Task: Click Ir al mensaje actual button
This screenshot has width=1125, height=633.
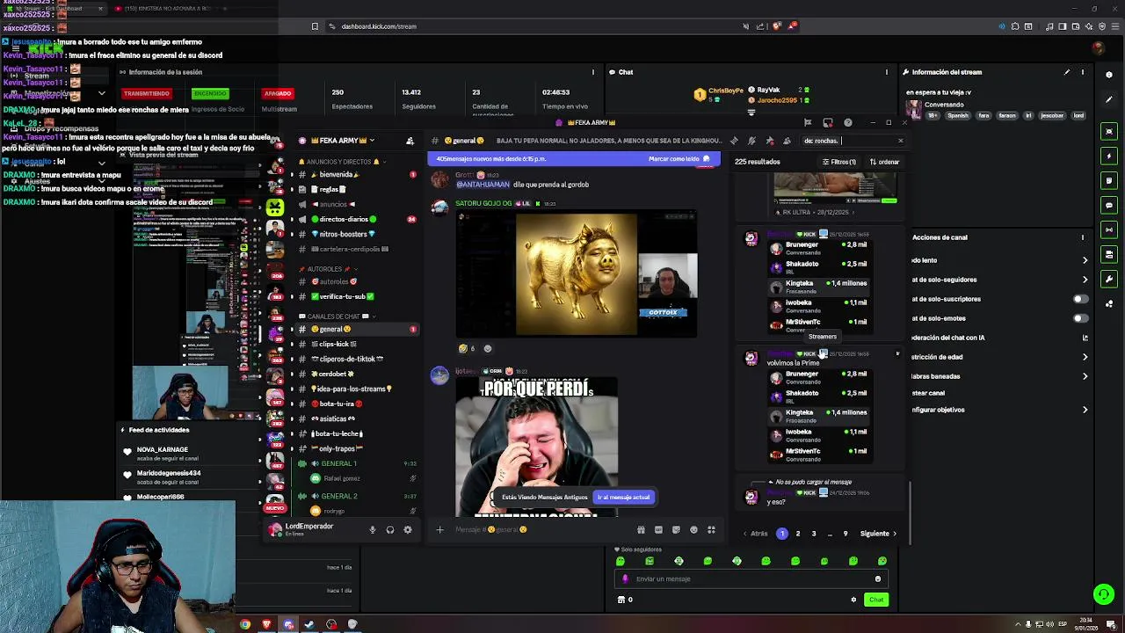Action: (624, 497)
